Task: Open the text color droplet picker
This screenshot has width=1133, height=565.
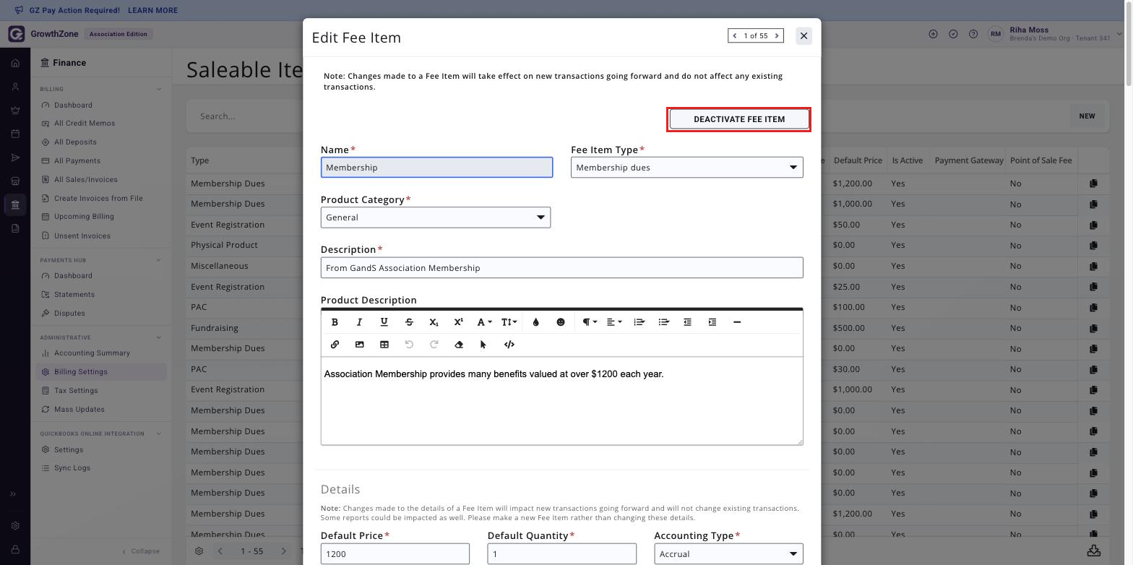Action: tap(535, 322)
